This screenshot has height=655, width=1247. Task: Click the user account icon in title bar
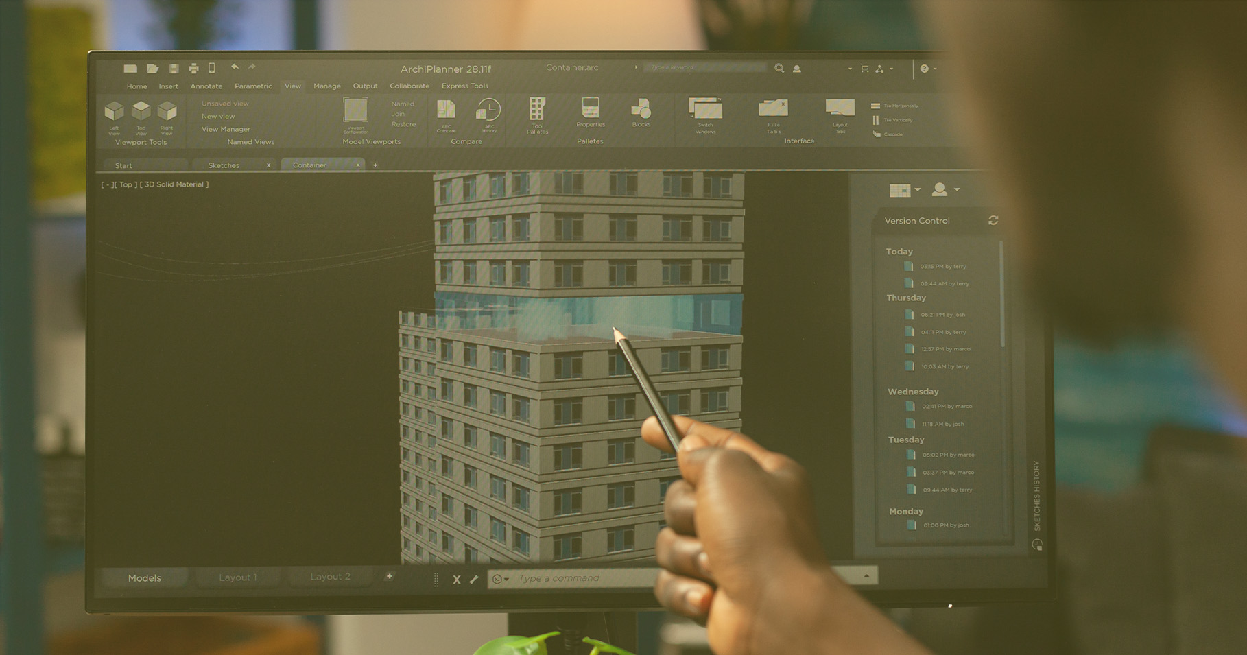(797, 69)
